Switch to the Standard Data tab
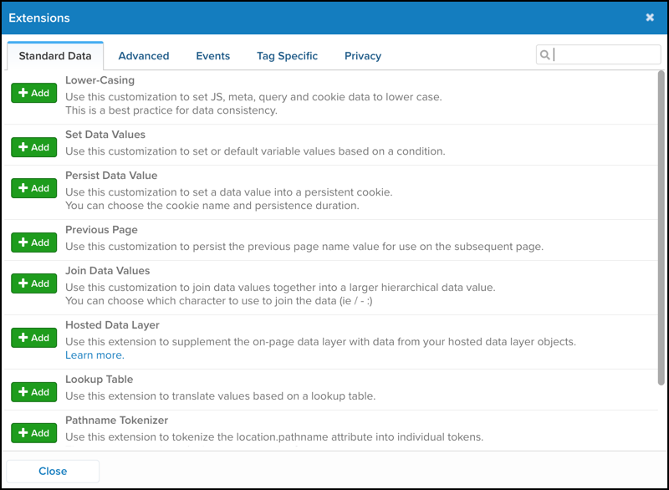The image size is (669, 490). pos(55,56)
